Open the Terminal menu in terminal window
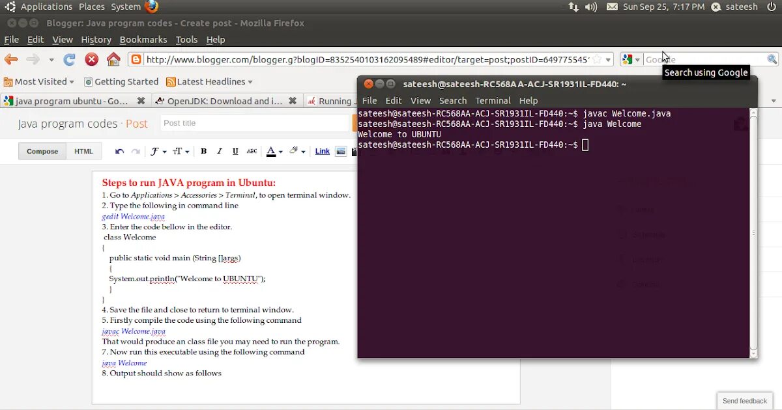This screenshot has height=410, width=782. 493,101
